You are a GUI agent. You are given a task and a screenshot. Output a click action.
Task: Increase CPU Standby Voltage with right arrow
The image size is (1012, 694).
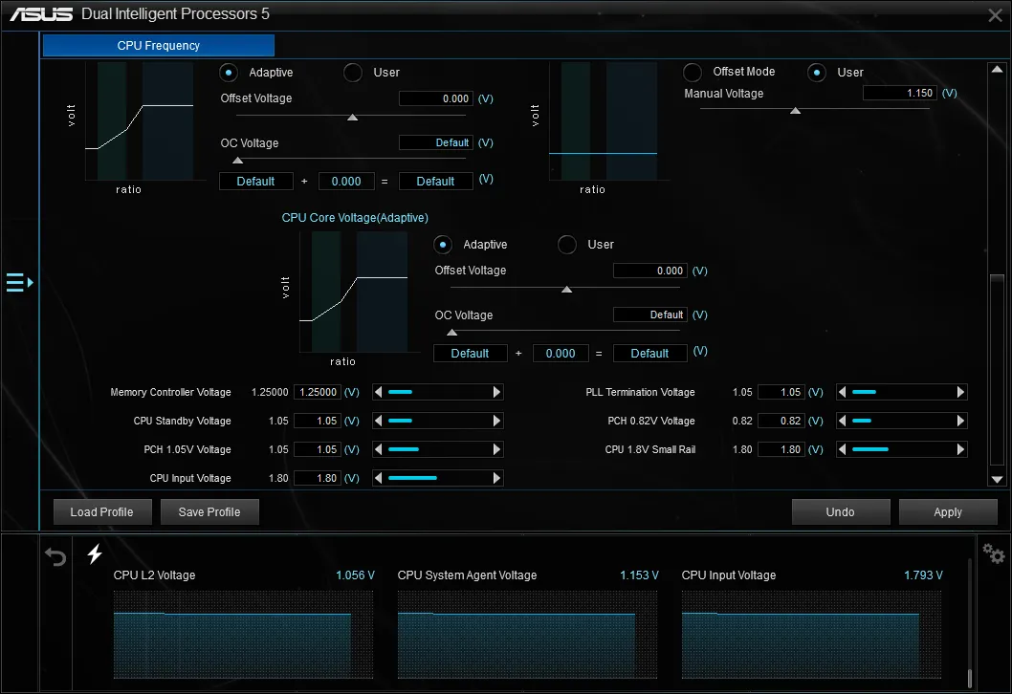click(496, 421)
